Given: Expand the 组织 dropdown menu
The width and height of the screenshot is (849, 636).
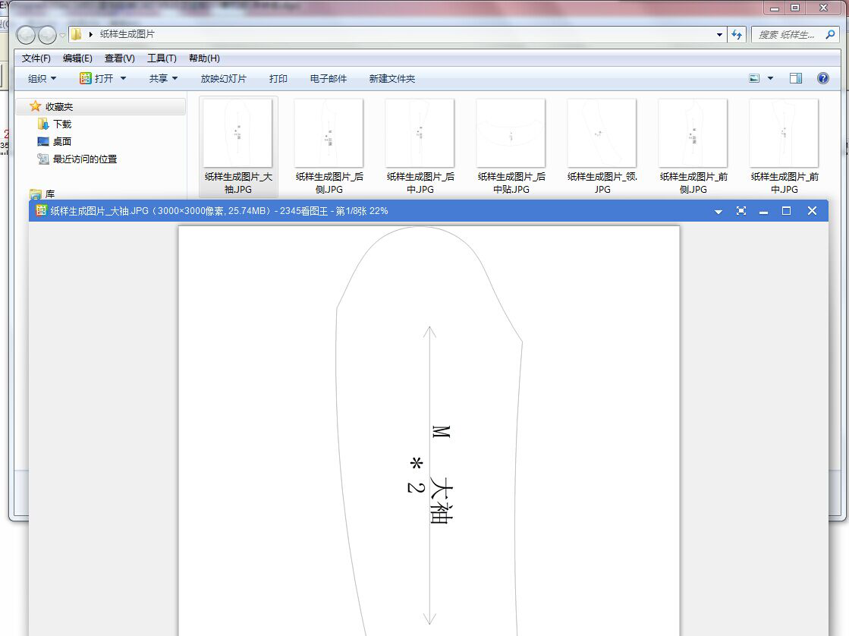Looking at the screenshot, I should pyautogui.click(x=42, y=78).
